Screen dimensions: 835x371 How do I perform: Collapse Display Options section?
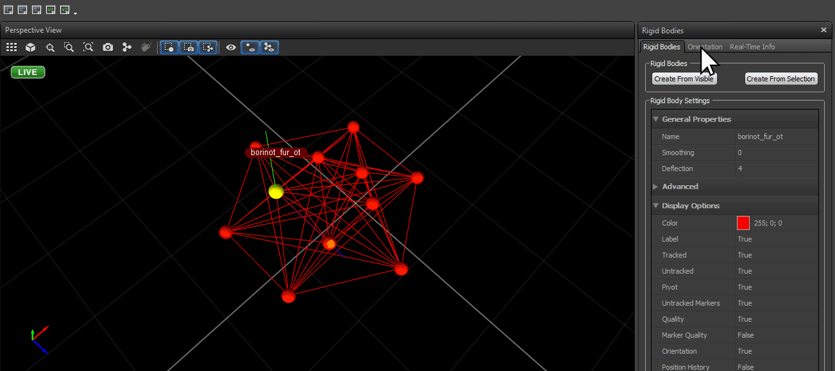[655, 206]
